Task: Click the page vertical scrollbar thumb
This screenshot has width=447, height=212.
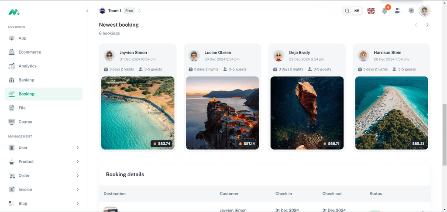Action: 444,134
